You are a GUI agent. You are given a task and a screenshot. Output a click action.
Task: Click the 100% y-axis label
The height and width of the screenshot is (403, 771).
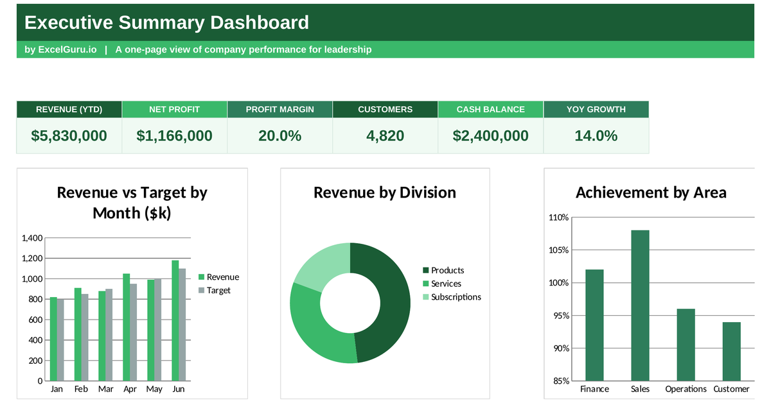pyautogui.click(x=558, y=283)
